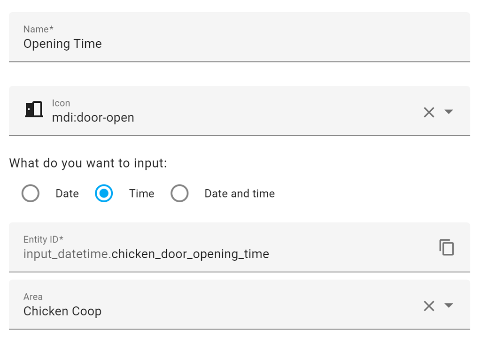Viewport: 481px width, 344px height.
Task: Click the Icon field showing mdi:door-open
Action: [92, 117]
